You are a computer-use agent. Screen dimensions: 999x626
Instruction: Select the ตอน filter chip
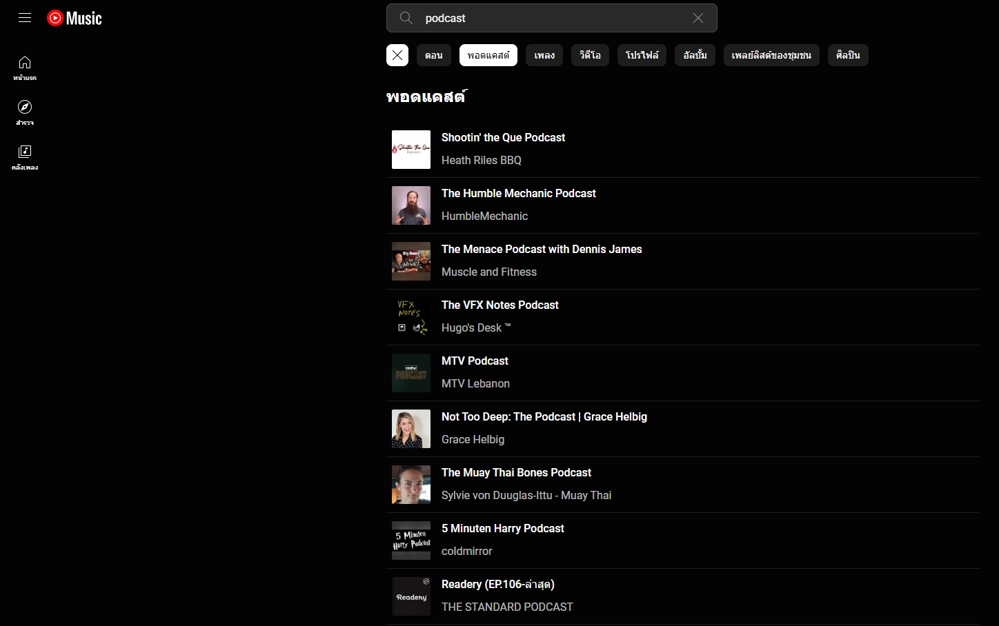click(x=434, y=55)
